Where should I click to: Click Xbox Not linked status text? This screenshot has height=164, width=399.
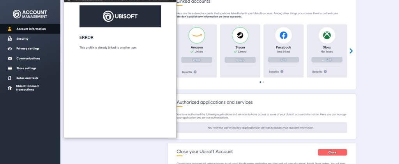pos(327,52)
